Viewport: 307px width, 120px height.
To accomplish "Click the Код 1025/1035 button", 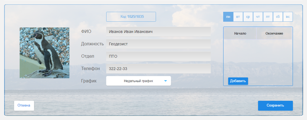I will point(131,17).
